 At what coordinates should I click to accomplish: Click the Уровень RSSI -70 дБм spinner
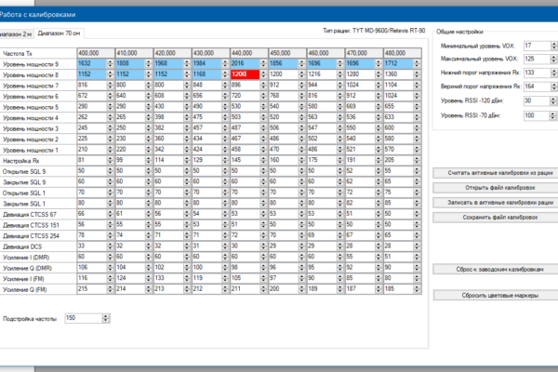pyautogui.click(x=554, y=115)
